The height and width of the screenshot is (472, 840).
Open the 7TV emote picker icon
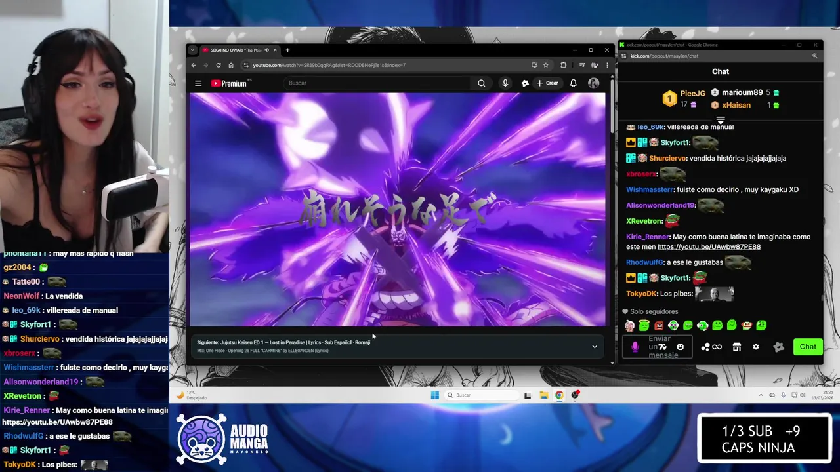tap(663, 347)
